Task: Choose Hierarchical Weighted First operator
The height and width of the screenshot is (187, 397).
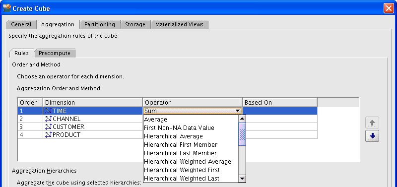Action: 191,170
